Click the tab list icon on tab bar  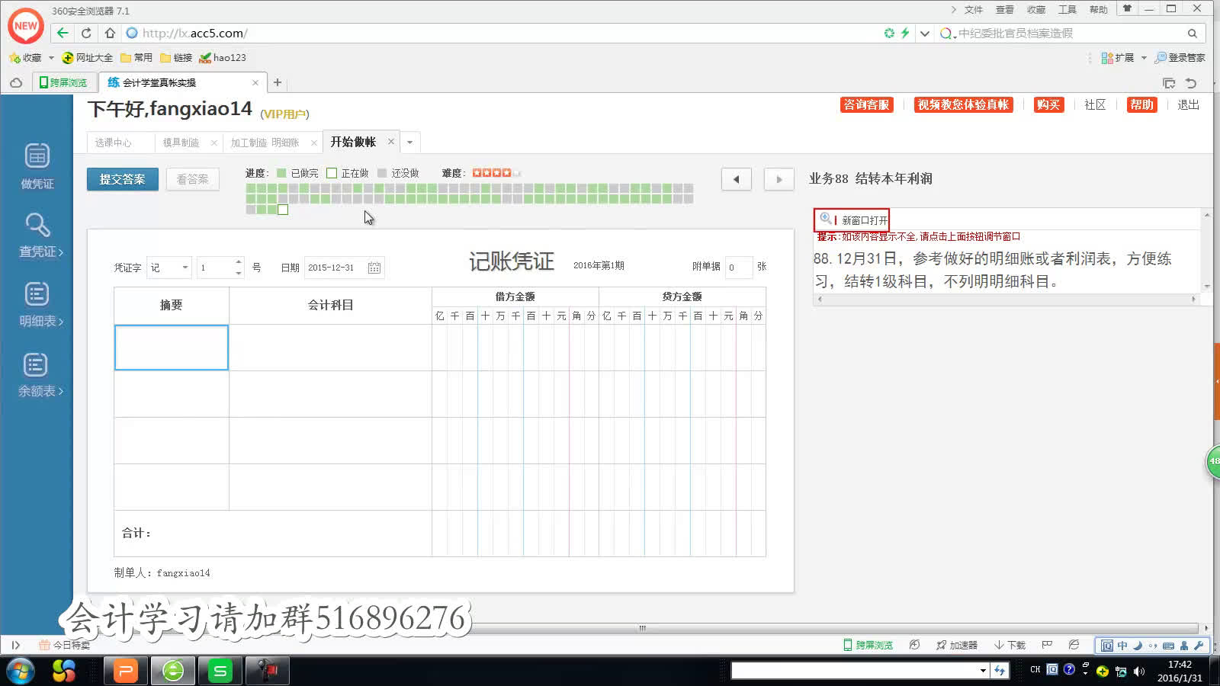point(1168,82)
